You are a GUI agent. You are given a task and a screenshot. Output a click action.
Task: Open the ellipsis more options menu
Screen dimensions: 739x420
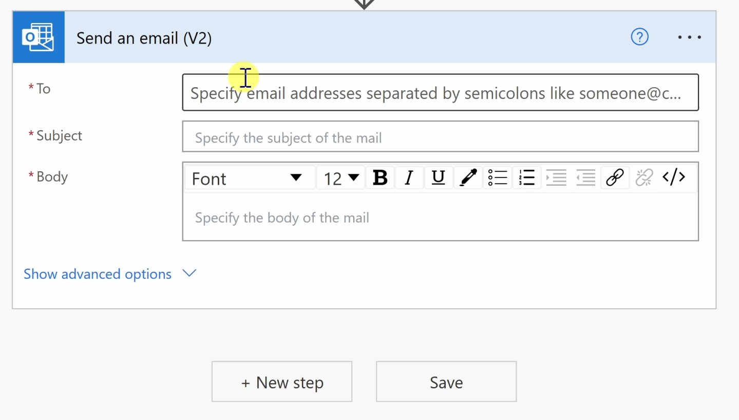689,37
